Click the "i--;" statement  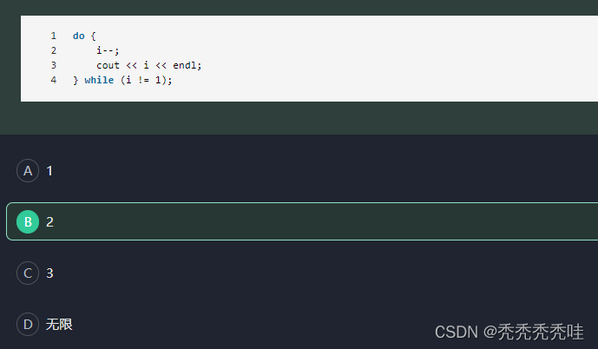point(108,50)
